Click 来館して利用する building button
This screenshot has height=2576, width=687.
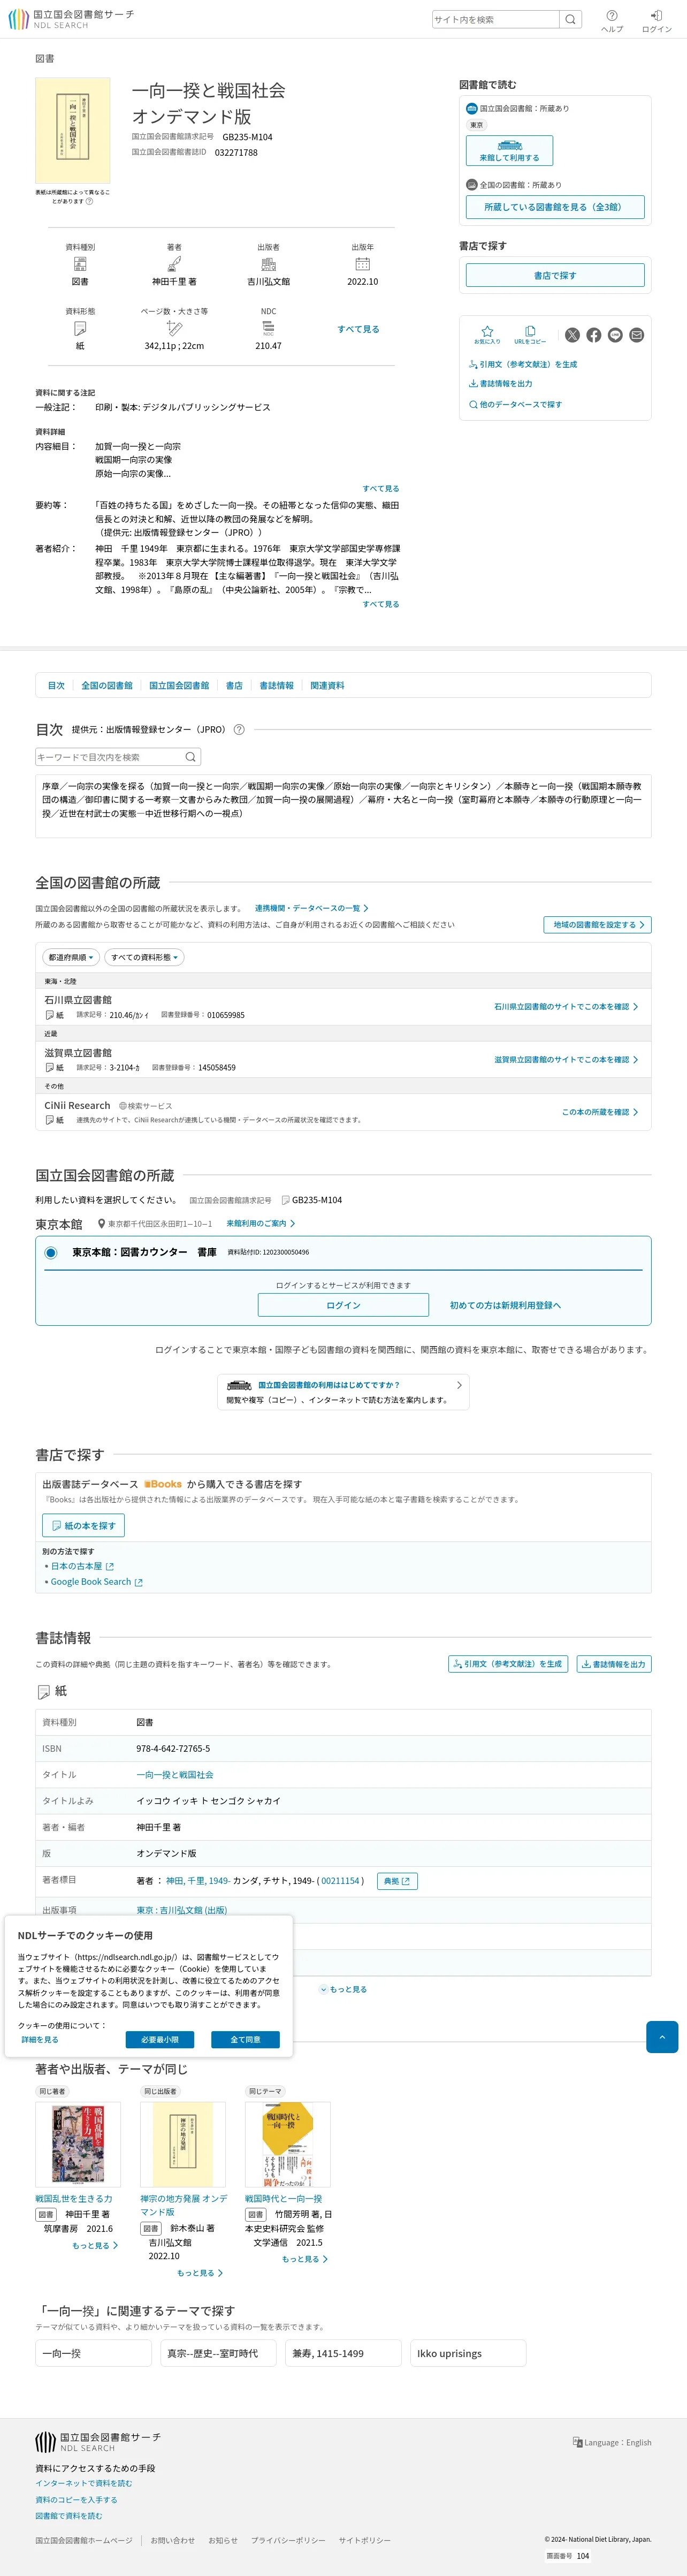509,151
